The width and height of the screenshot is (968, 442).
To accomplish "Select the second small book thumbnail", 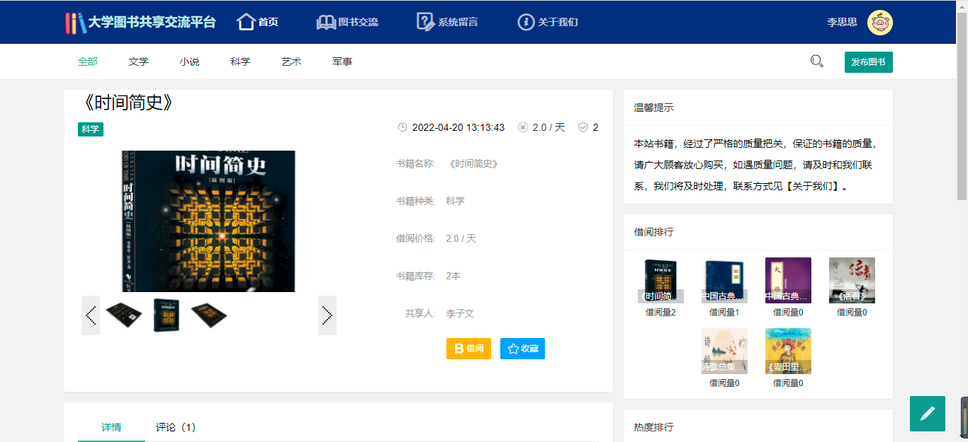I will coord(167,315).
